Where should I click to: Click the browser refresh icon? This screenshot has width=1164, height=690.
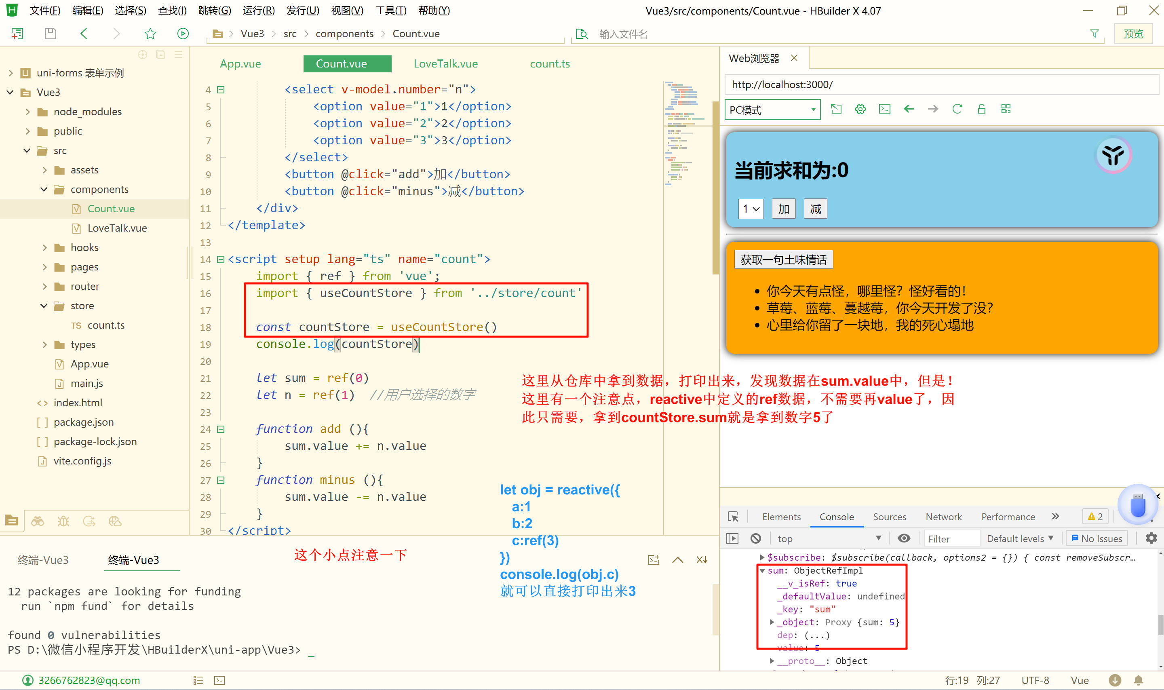pos(957,109)
